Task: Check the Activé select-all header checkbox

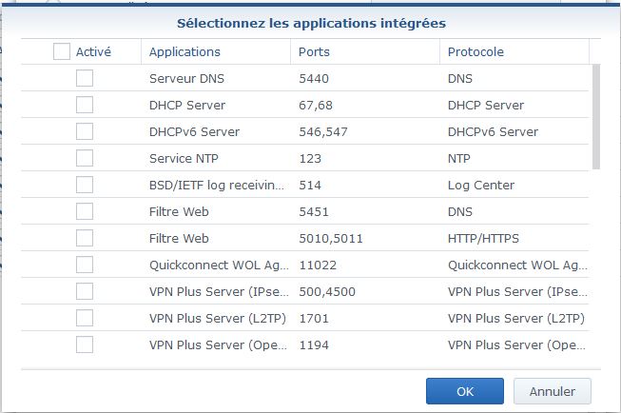Action: click(62, 51)
